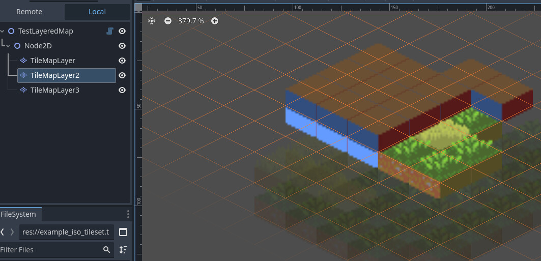The width and height of the screenshot is (541, 261).
Task: Switch to the Remote scene tab
Action: (x=30, y=12)
